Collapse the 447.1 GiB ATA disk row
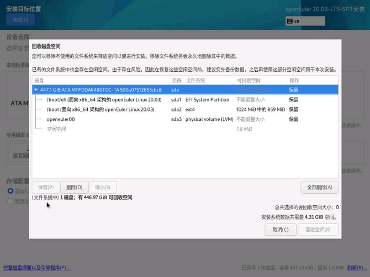The height and width of the screenshot is (277, 370). pyautogui.click(x=36, y=90)
